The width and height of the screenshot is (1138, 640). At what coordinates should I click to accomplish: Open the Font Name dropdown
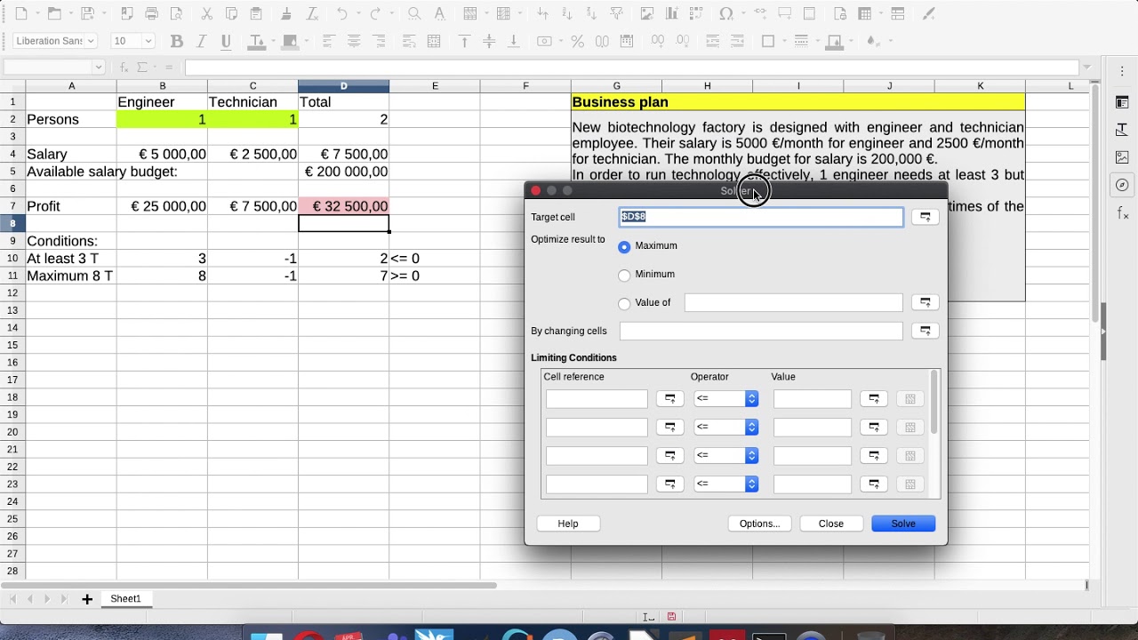[x=91, y=41]
